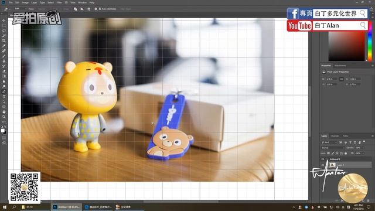Switch to the Paths tab
375x211 pixels.
point(345,136)
